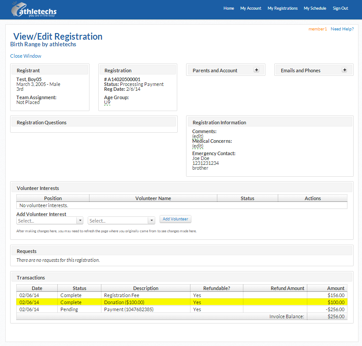Open My Schedule page

(315, 8)
